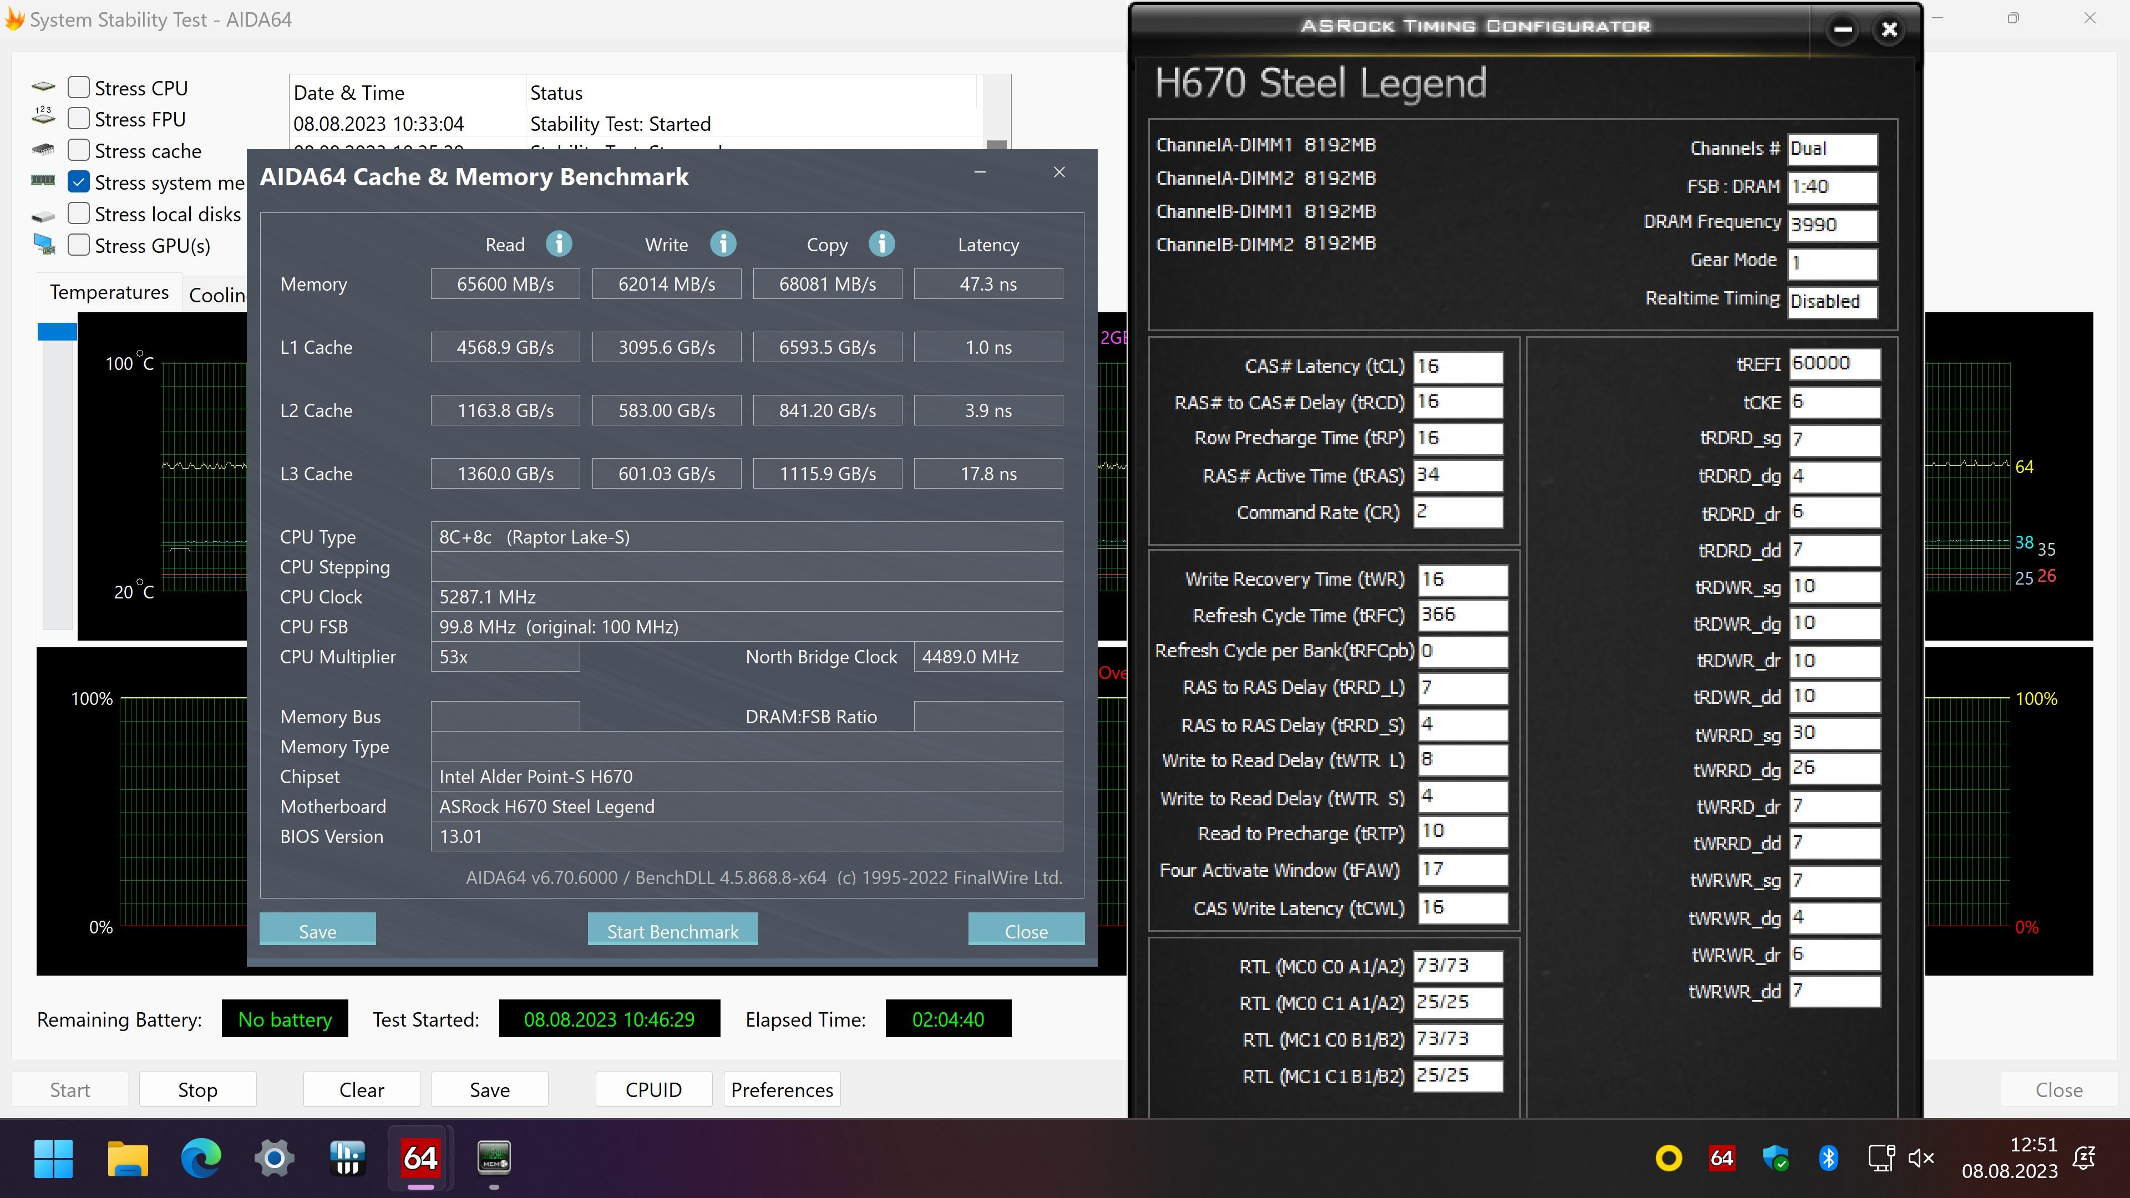Click Command Rate (CR) field
The image size is (2130, 1198).
[x=1458, y=512]
